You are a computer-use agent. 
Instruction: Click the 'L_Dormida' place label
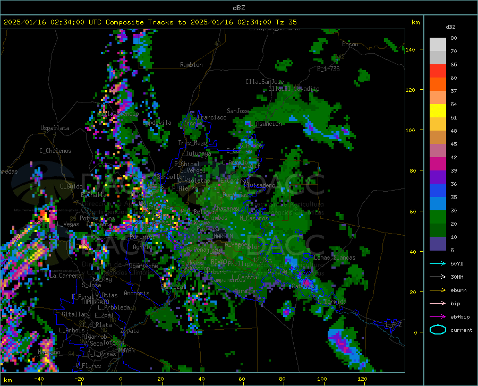point(332,302)
